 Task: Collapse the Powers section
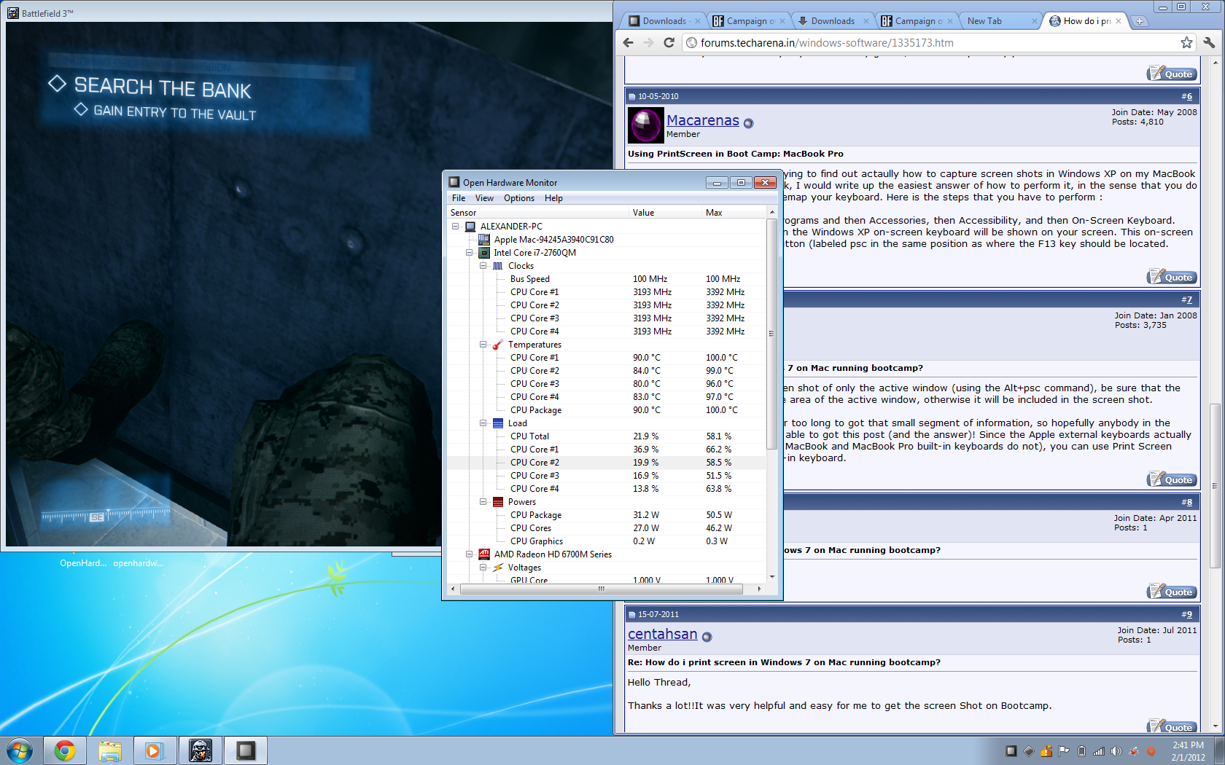coord(483,502)
